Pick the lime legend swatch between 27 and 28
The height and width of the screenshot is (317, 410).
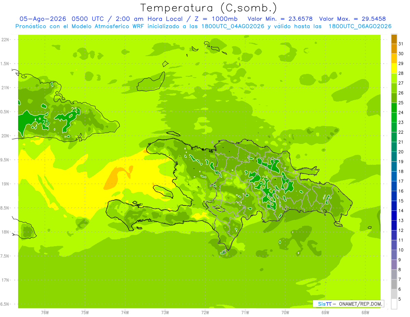point(394,78)
